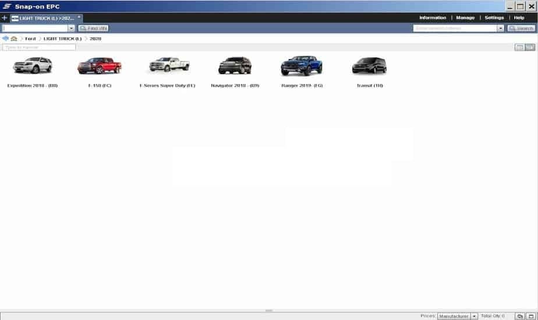Open the Settings menu
The width and height of the screenshot is (538, 320).
(x=494, y=17)
